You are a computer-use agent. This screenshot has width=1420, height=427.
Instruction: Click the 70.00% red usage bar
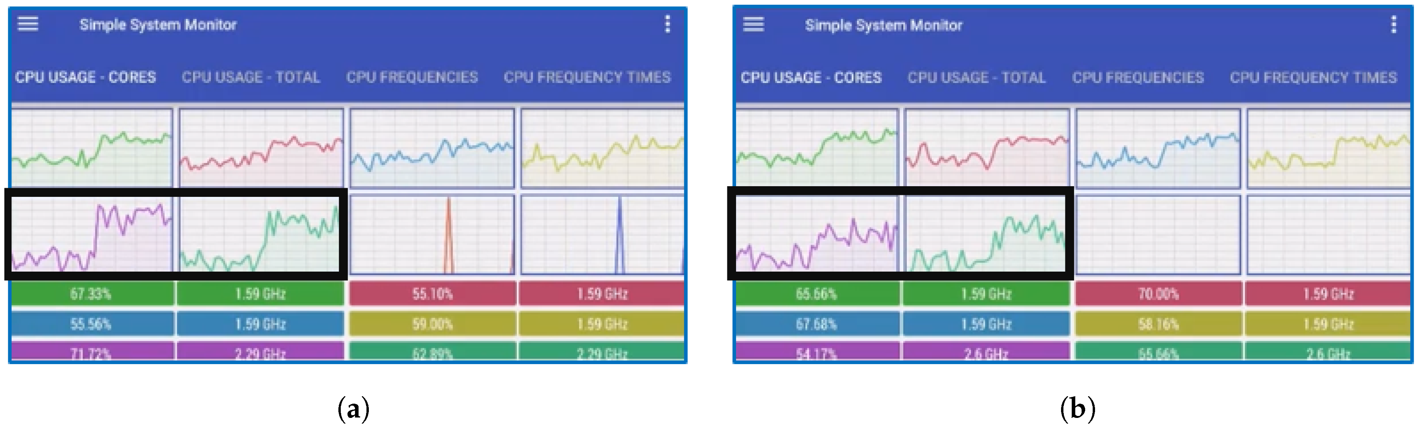(x=1158, y=294)
